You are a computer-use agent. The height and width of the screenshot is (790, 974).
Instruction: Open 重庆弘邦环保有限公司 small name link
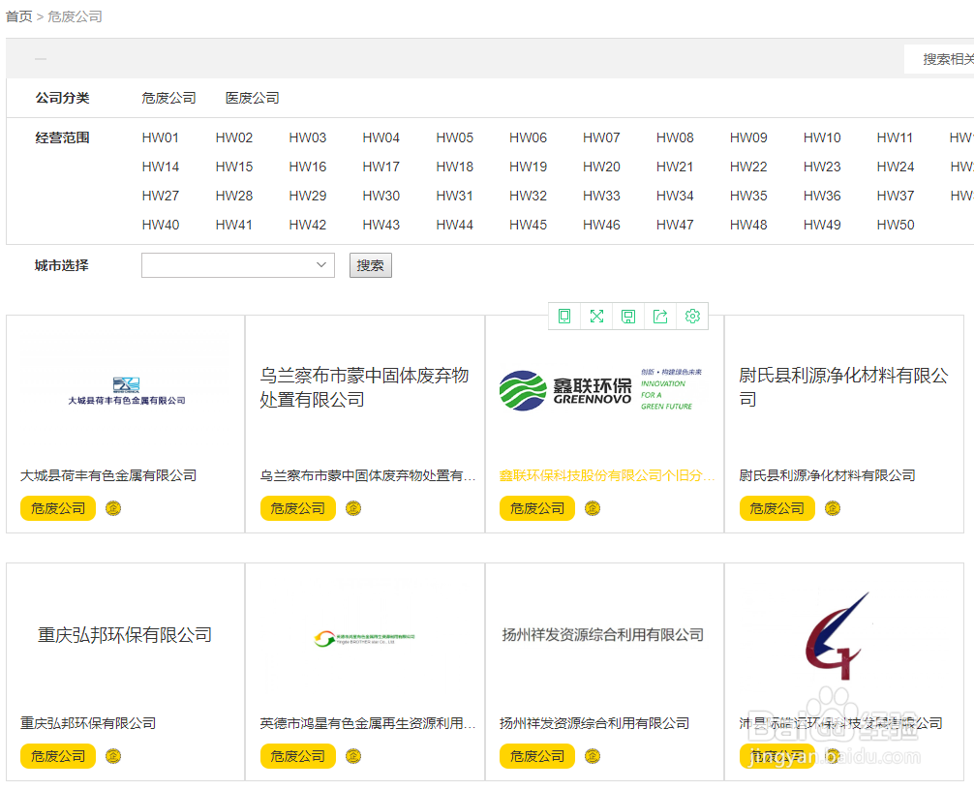click(x=88, y=723)
